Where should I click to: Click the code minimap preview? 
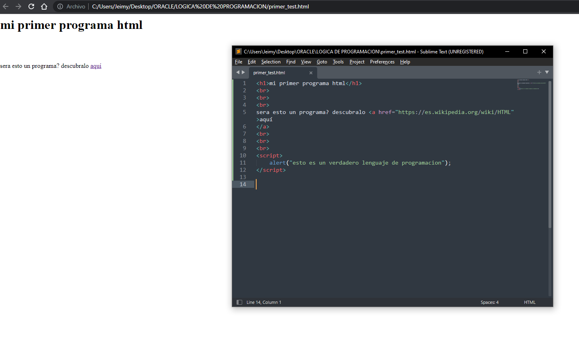(532, 84)
